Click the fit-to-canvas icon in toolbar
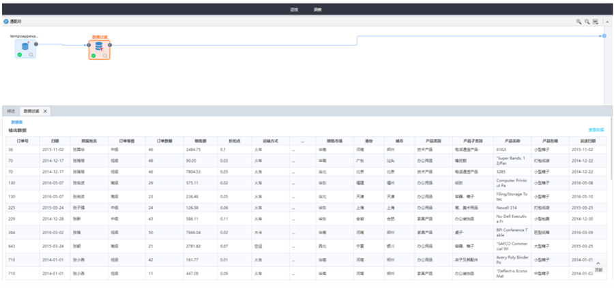 pyautogui.click(x=596, y=22)
